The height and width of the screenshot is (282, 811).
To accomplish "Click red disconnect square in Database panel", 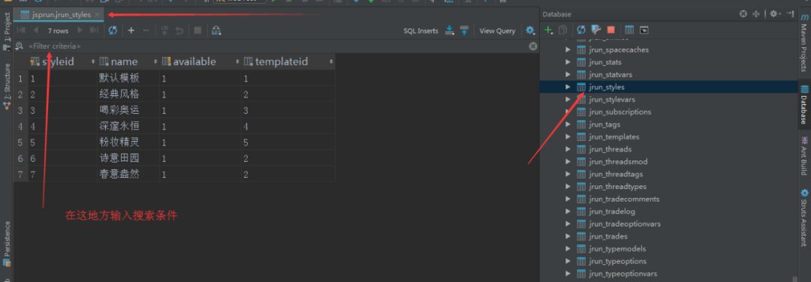I will (x=611, y=30).
